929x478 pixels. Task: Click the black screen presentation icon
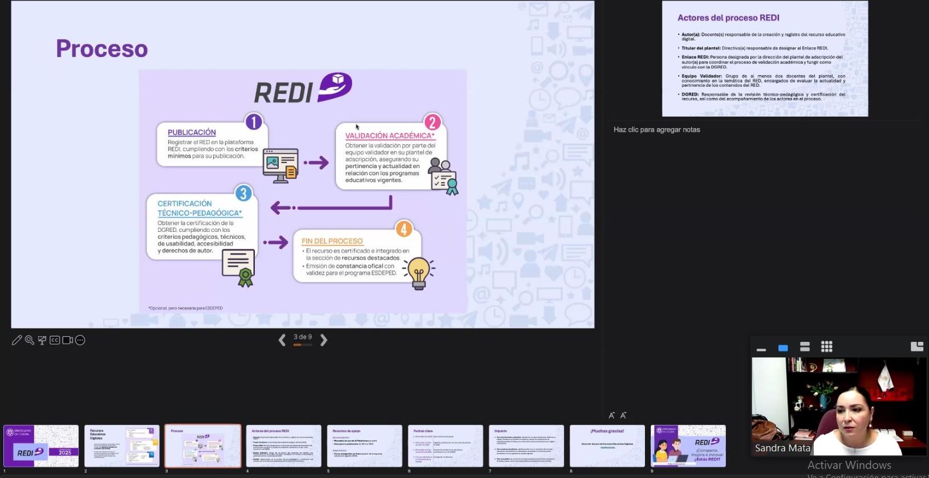click(x=42, y=340)
